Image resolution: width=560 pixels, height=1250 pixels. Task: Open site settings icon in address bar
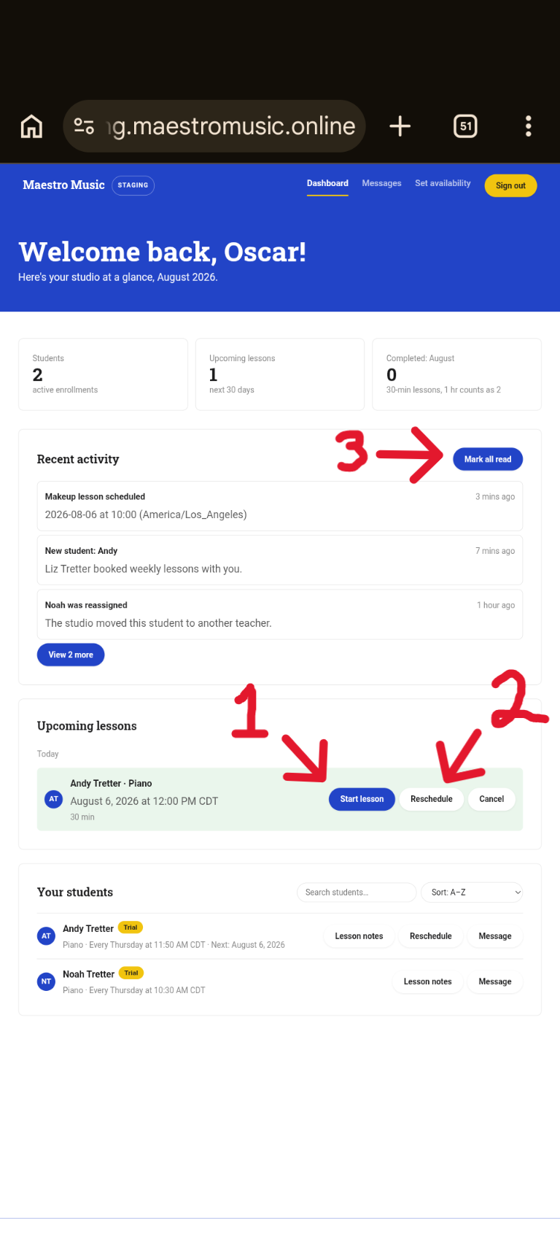[85, 126]
